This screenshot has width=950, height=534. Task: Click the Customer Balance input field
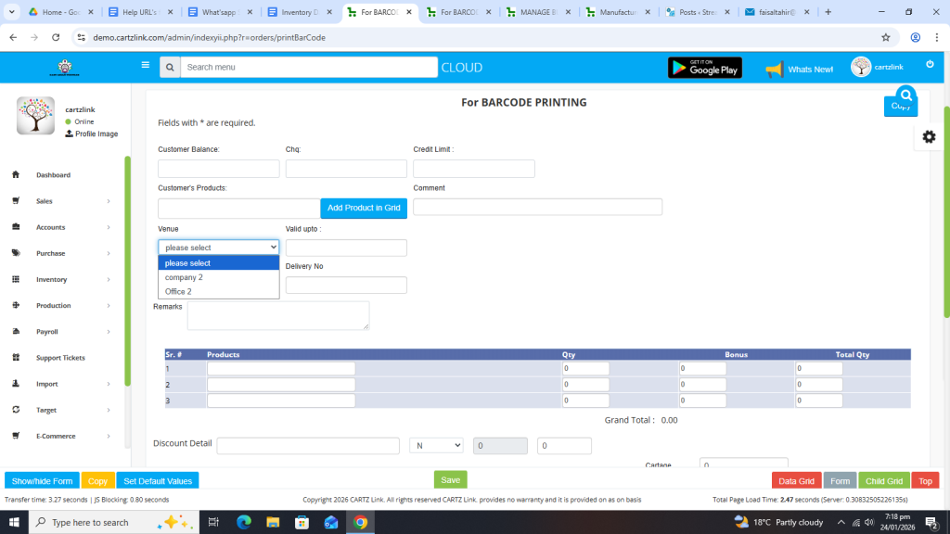218,169
